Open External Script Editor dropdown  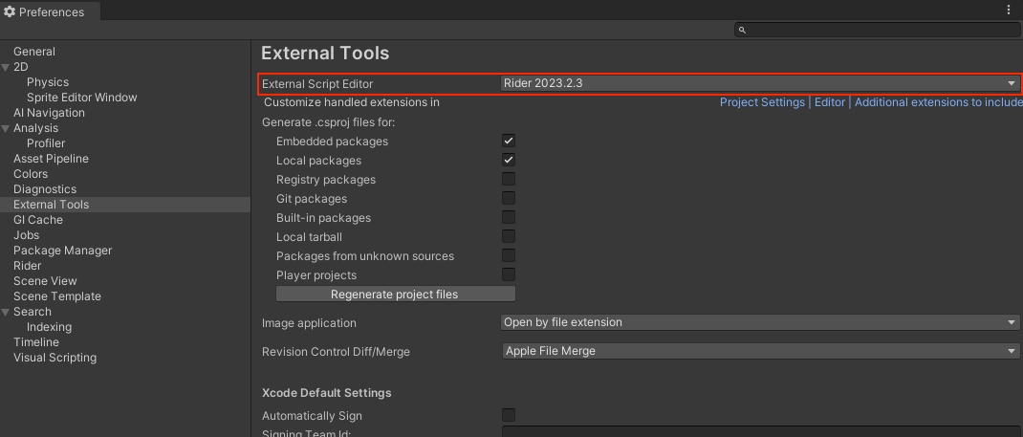pyautogui.click(x=760, y=83)
